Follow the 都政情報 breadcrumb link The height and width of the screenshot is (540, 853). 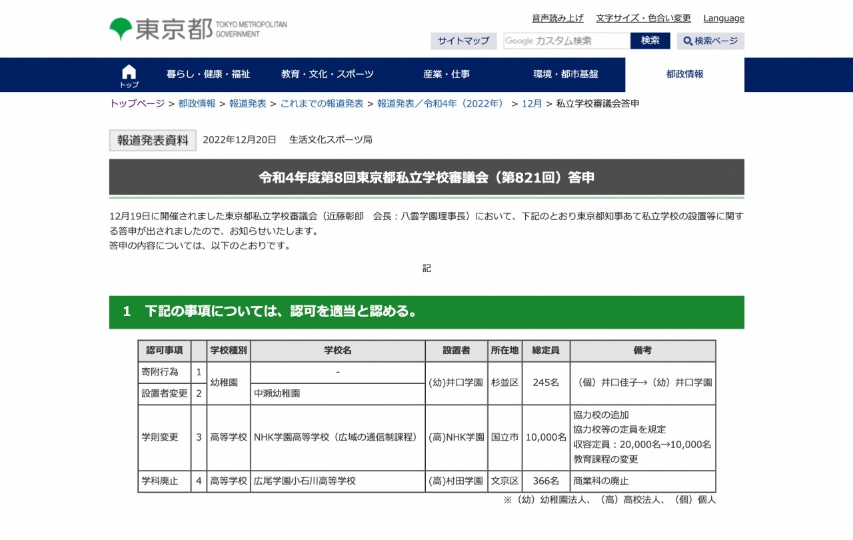pyautogui.click(x=197, y=103)
